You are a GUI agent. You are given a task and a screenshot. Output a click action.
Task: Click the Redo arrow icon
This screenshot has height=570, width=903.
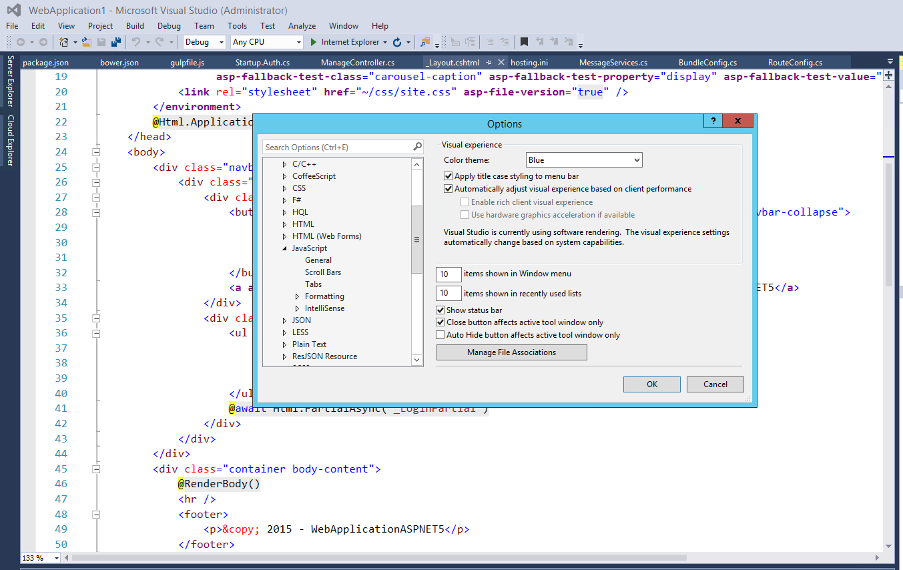[x=160, y=42]
